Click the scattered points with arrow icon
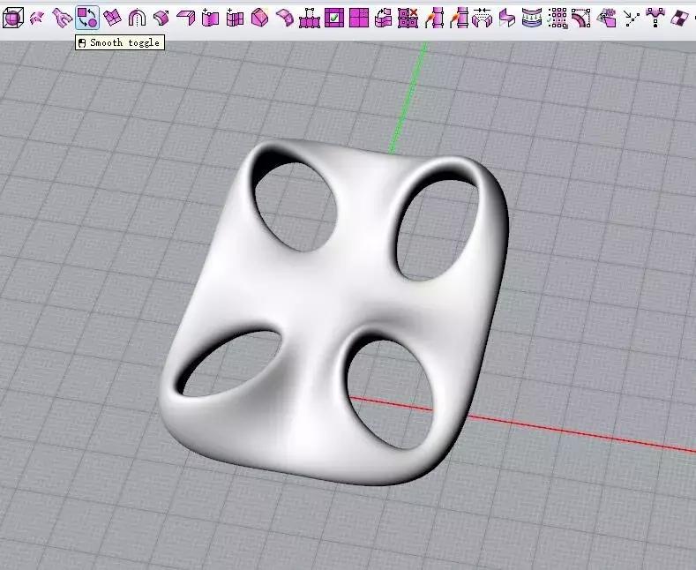This screenshot has width=696, height=570. coord(632,17)
